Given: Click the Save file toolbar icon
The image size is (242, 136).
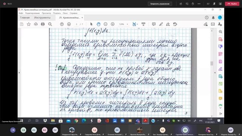Looking at the screenshot, I should (x=22, y=24).
